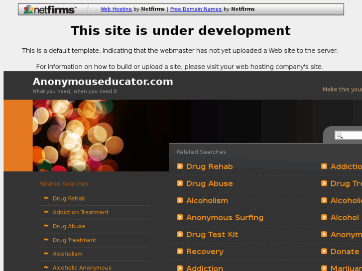The image size is (362, 271).
Task: Click the small arrow beside sidebar Alcoholism
Action: click(46, 253)
